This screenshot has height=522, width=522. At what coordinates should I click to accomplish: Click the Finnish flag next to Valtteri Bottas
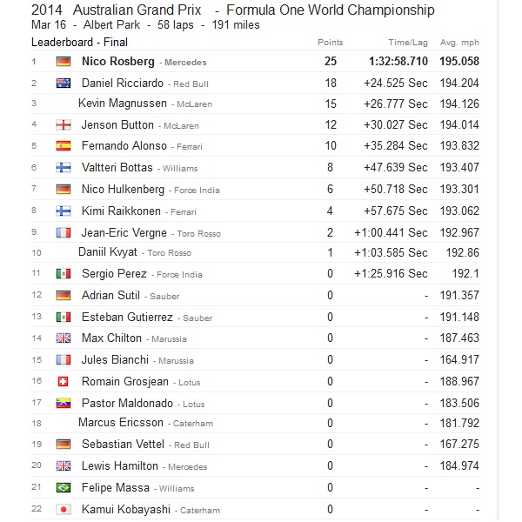64,167
